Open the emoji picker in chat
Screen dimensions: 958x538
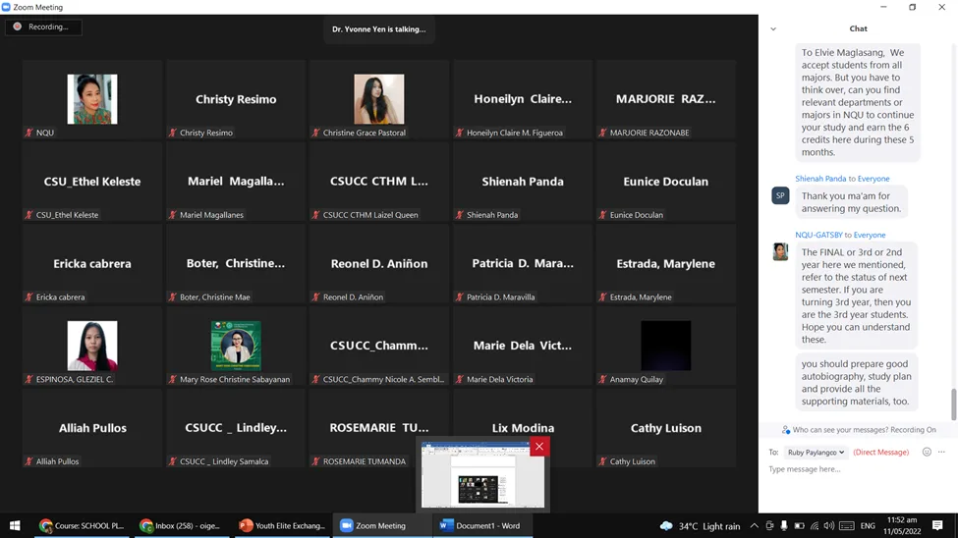click(927, 453)
